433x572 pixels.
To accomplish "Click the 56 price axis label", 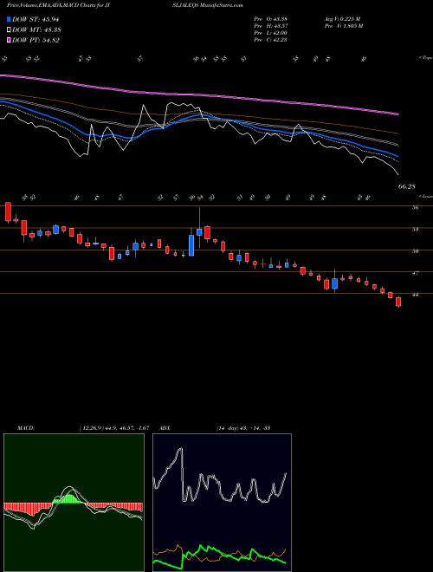I will [415, 208].
